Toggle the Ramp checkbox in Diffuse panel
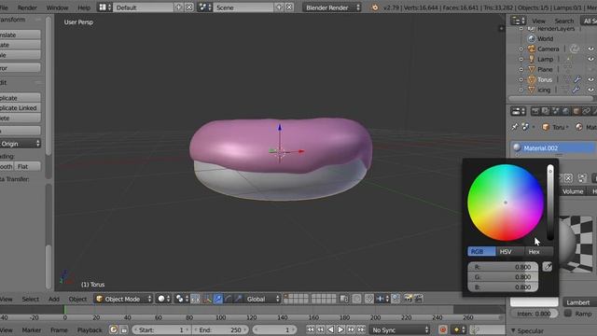This screenshot has width=597, height=336. (x=568, y=314)
